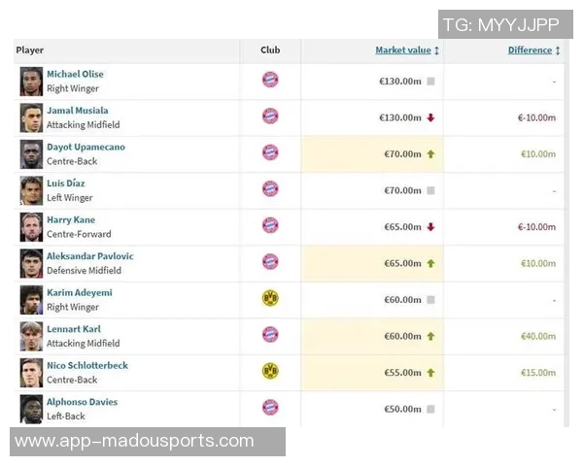The width and height of the screenshot is (583, 466).
Task: Click Dayot Upamecano's portrait thumbnail
Action: tap(31, 153)
